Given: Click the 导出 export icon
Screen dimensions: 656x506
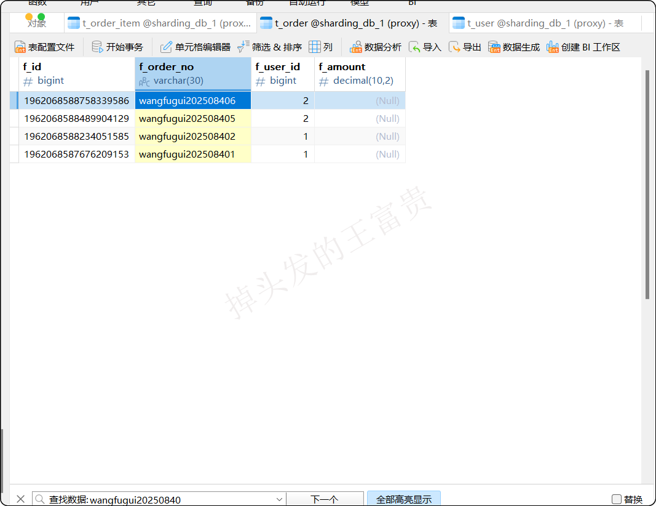Looking at the screenshot, I should [x=454, y=47].
